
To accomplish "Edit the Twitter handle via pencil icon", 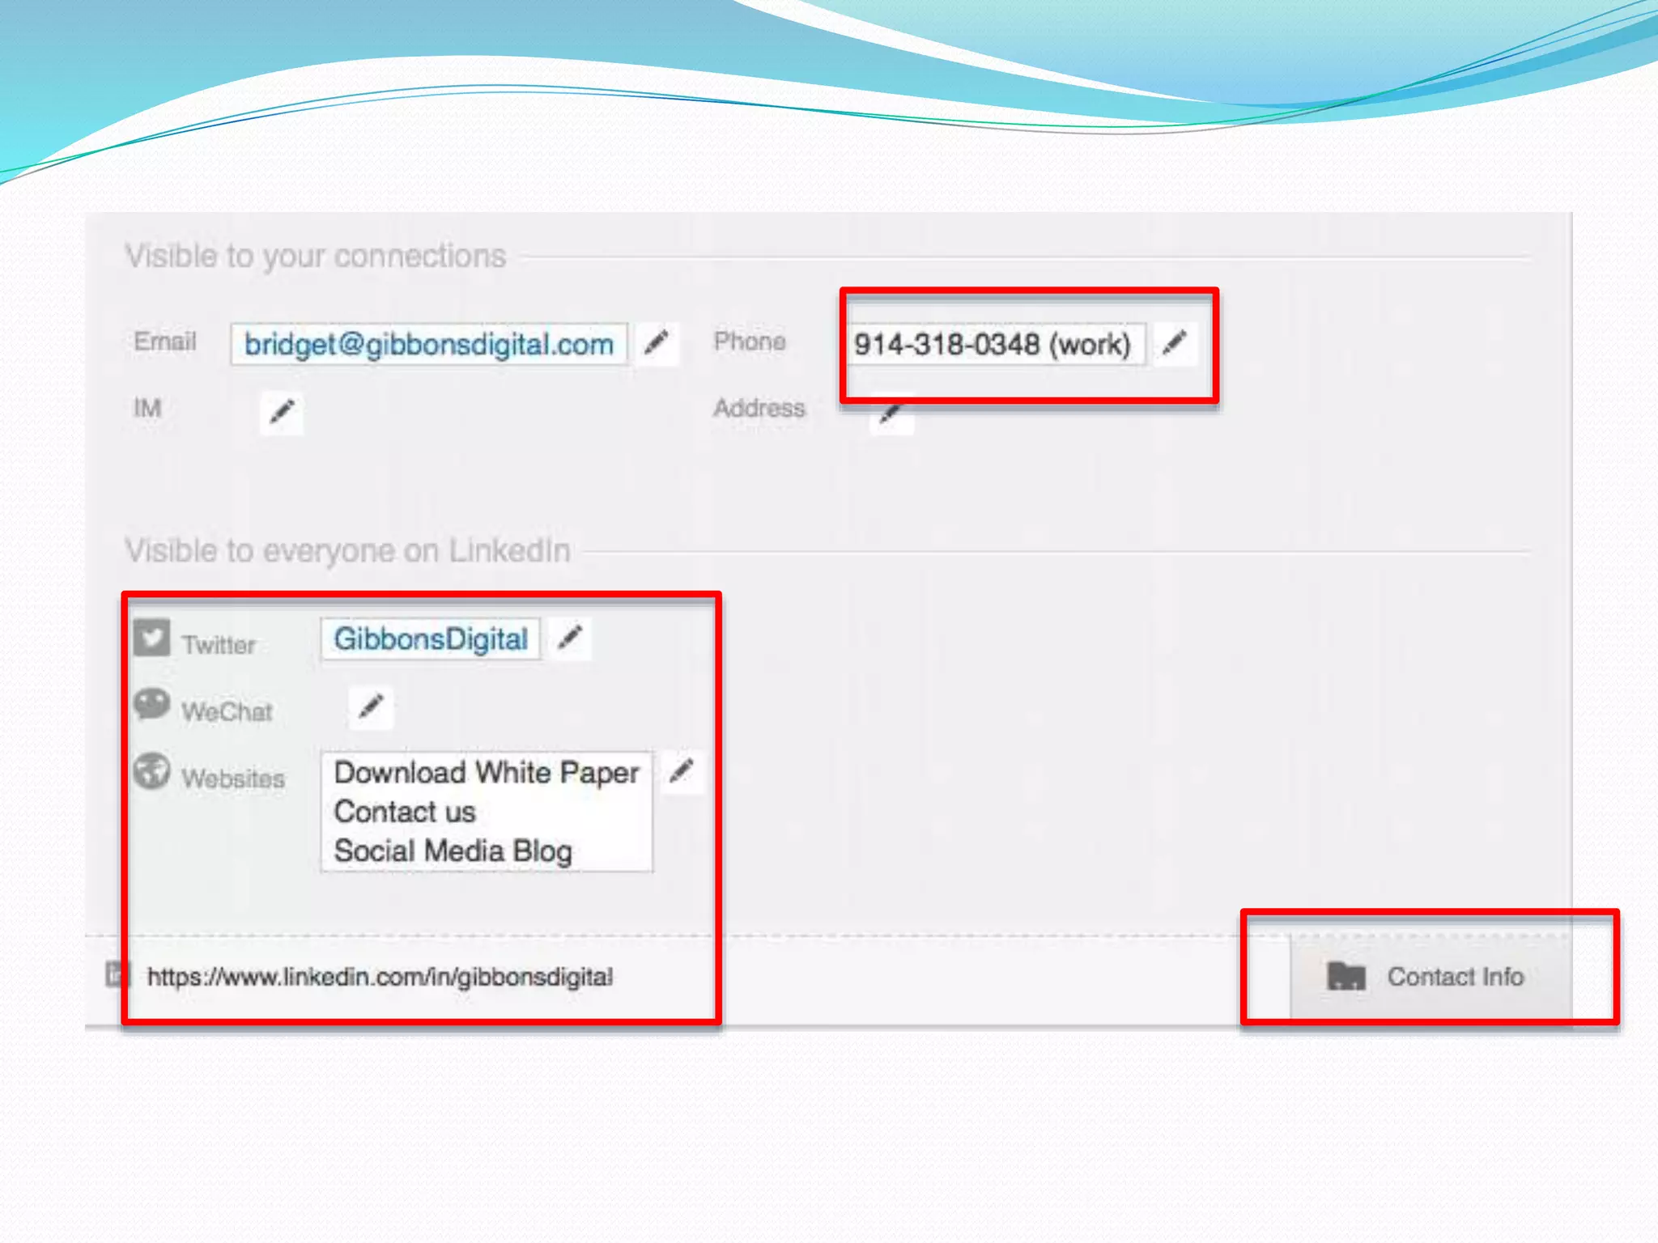I will (570, 638).
